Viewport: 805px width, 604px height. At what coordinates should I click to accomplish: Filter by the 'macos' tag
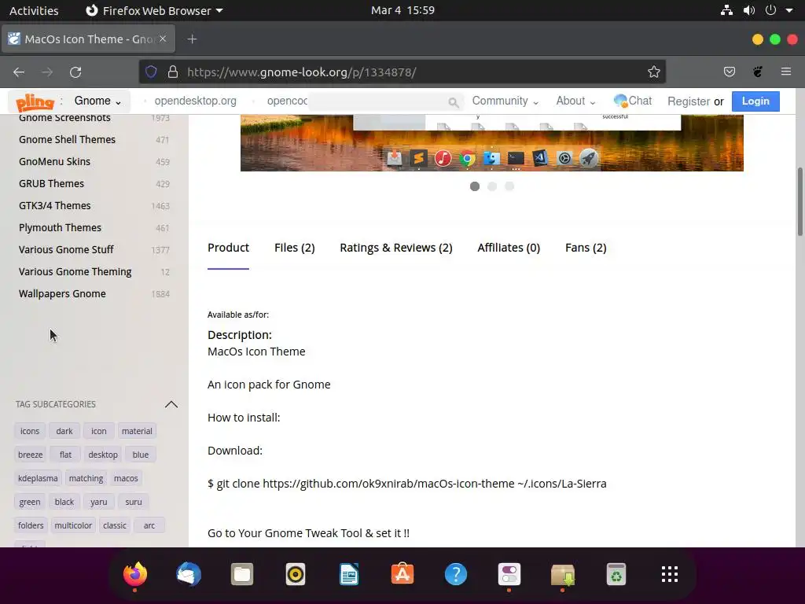pyautogui.click(x=126, y=478)
